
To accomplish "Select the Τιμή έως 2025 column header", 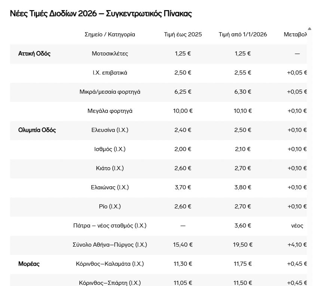I will (183, 34).
